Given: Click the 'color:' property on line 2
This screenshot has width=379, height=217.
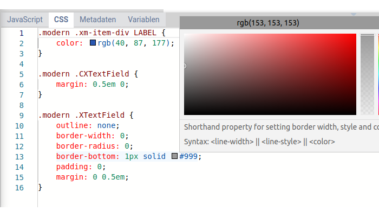Looking at the screenshot, I should (x=70, y=43).
